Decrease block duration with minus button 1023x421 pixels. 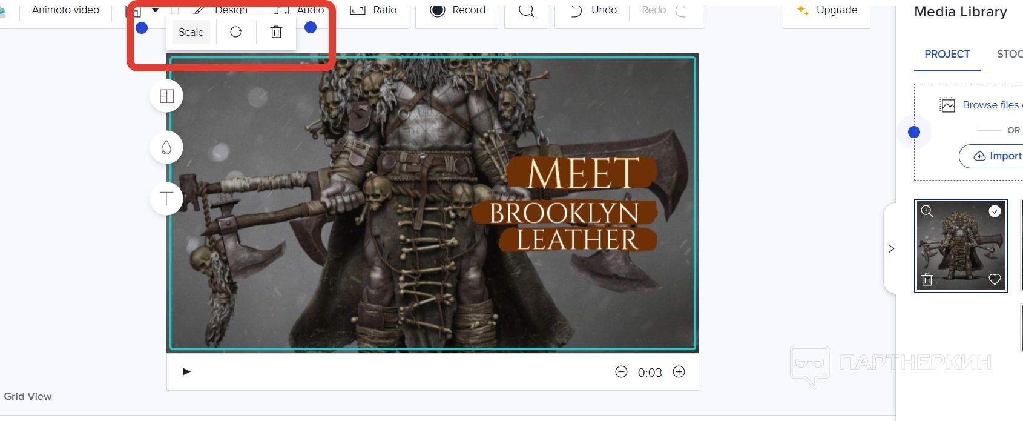pos(621,372)
